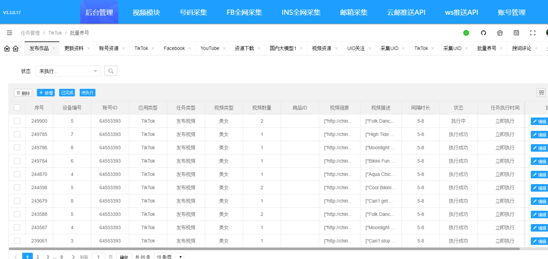The width and height of the screenshot is (548, 259).
Task: Go to page 2
Action: pyautogui.click(x=38, y=257)
